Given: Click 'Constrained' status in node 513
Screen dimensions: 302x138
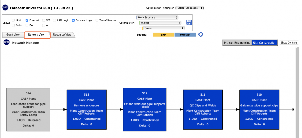Looking at the screenshot, I should [x=92, y=119].
